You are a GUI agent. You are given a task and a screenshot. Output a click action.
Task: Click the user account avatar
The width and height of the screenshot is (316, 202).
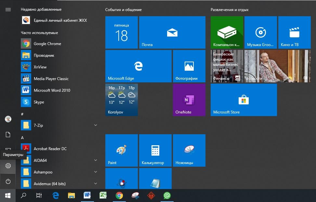8,119
